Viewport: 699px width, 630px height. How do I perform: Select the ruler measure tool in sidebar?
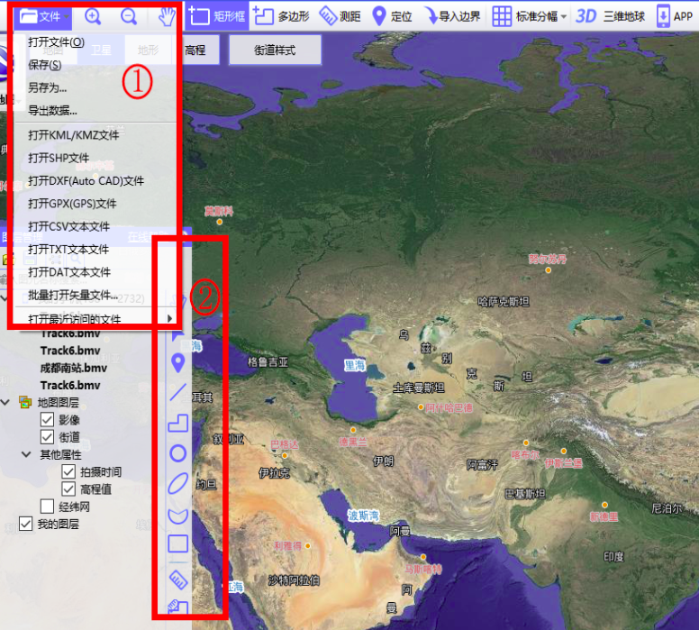(178, 580)
